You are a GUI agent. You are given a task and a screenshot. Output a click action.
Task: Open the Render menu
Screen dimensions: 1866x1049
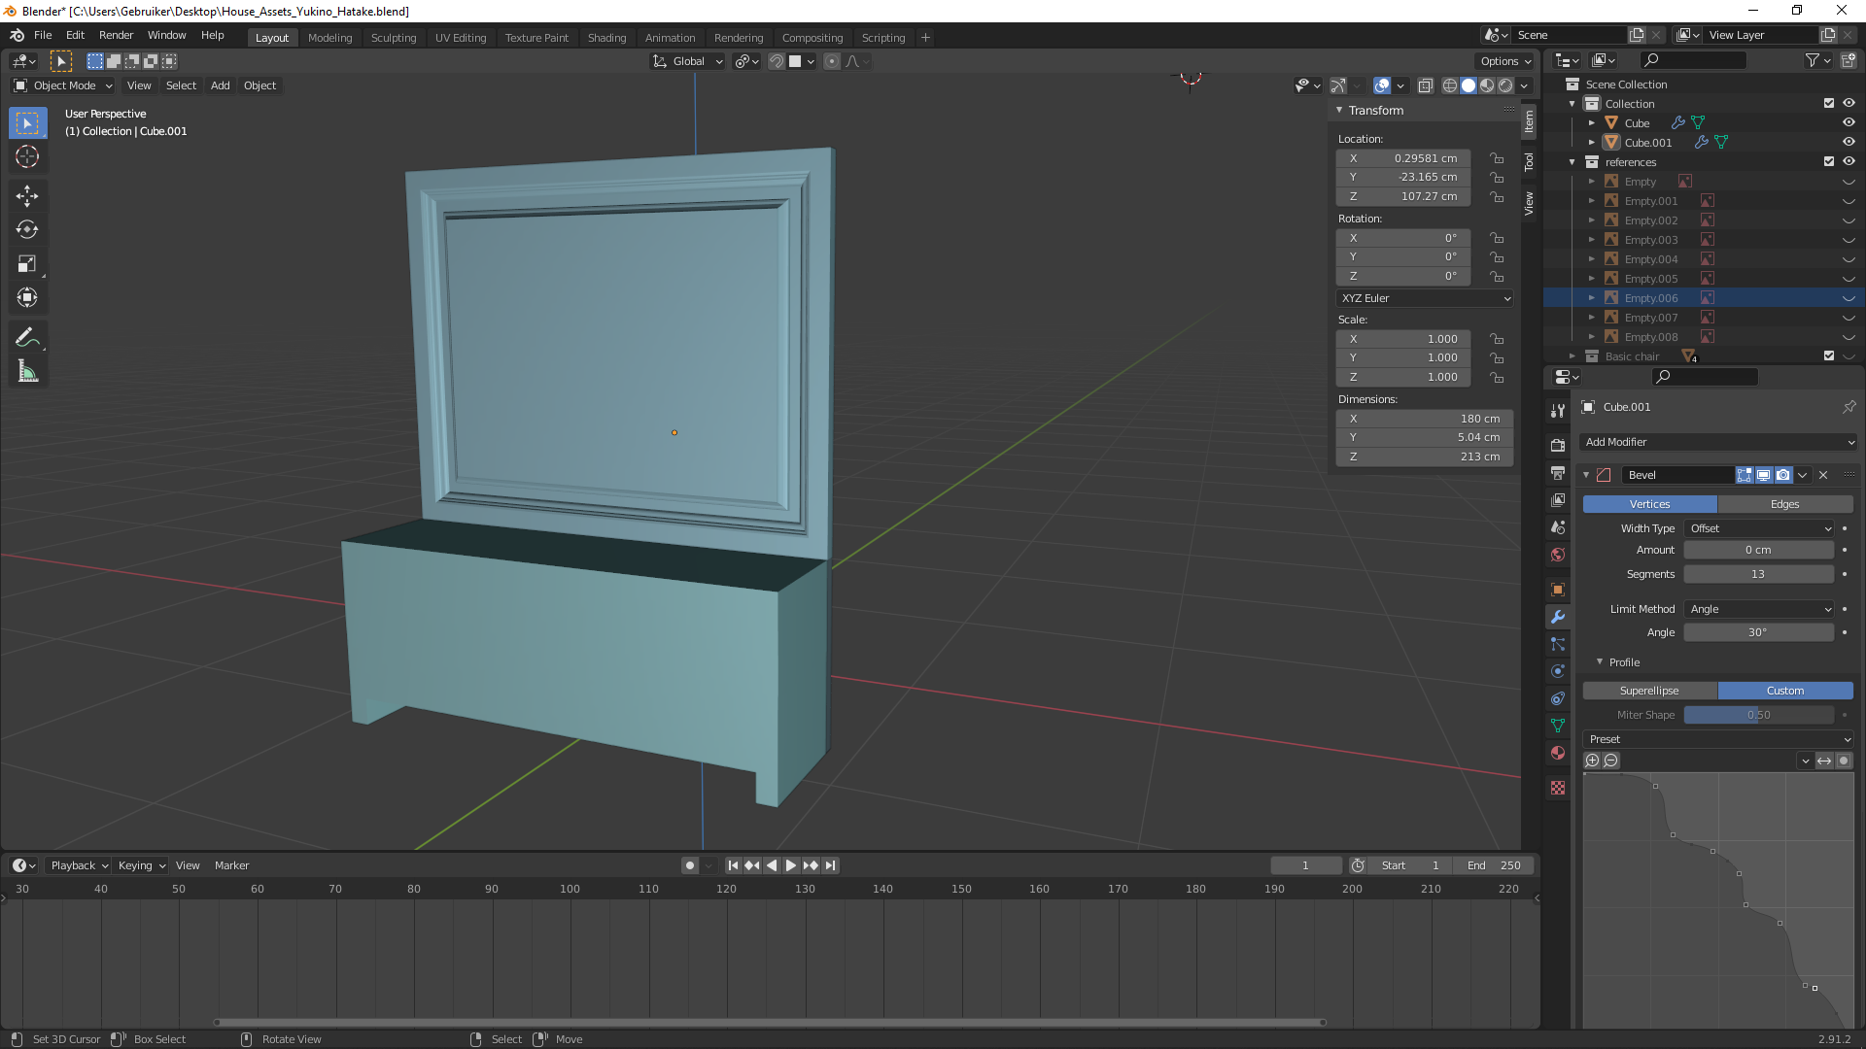click(116, 35)
